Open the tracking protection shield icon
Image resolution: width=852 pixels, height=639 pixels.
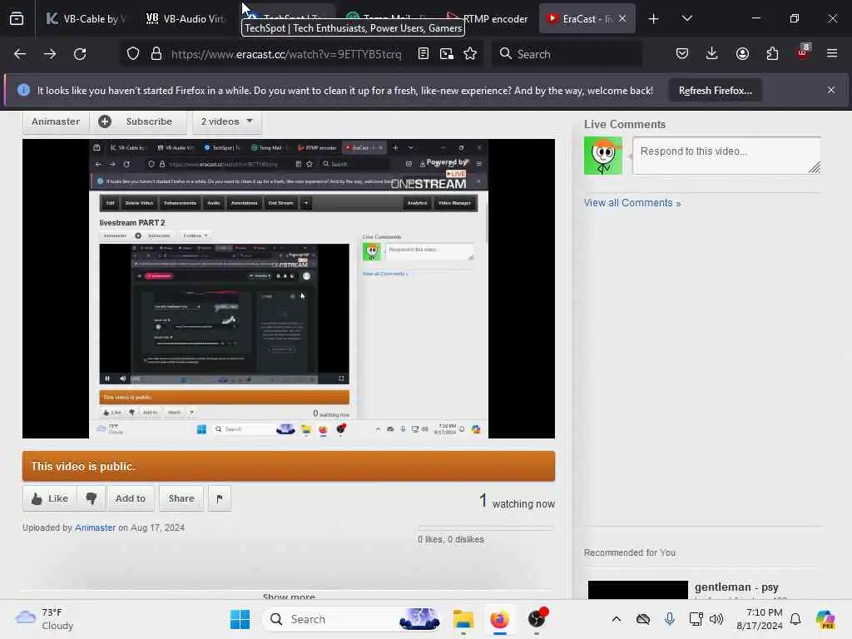click(133, 54)
